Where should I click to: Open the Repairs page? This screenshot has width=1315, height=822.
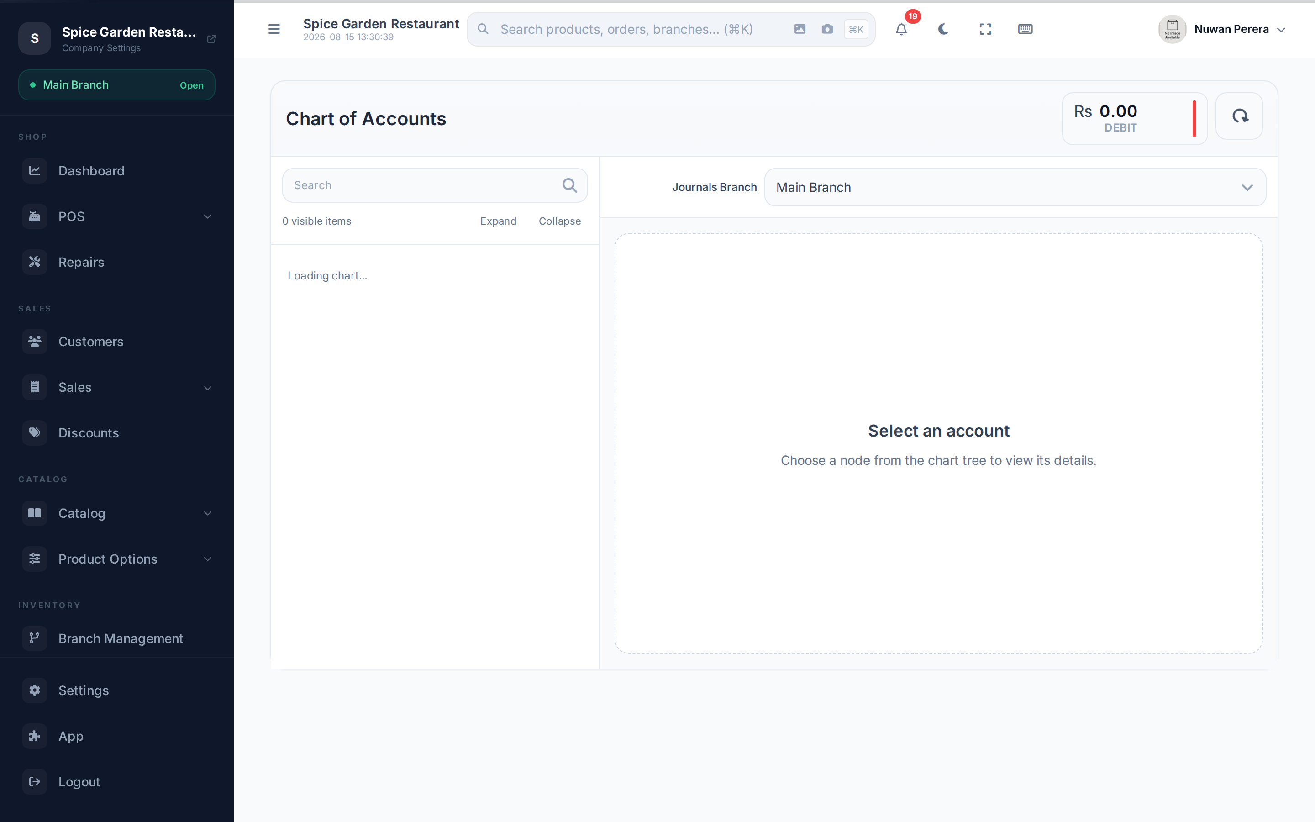[x=117, y=262]
